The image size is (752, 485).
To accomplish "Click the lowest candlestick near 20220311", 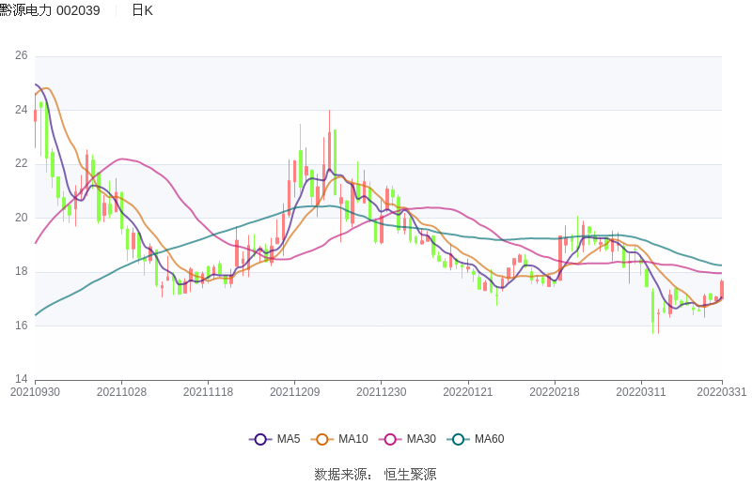I will click(652, 308).
